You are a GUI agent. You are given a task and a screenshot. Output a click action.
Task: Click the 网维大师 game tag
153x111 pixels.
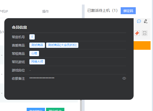[37, 62]
